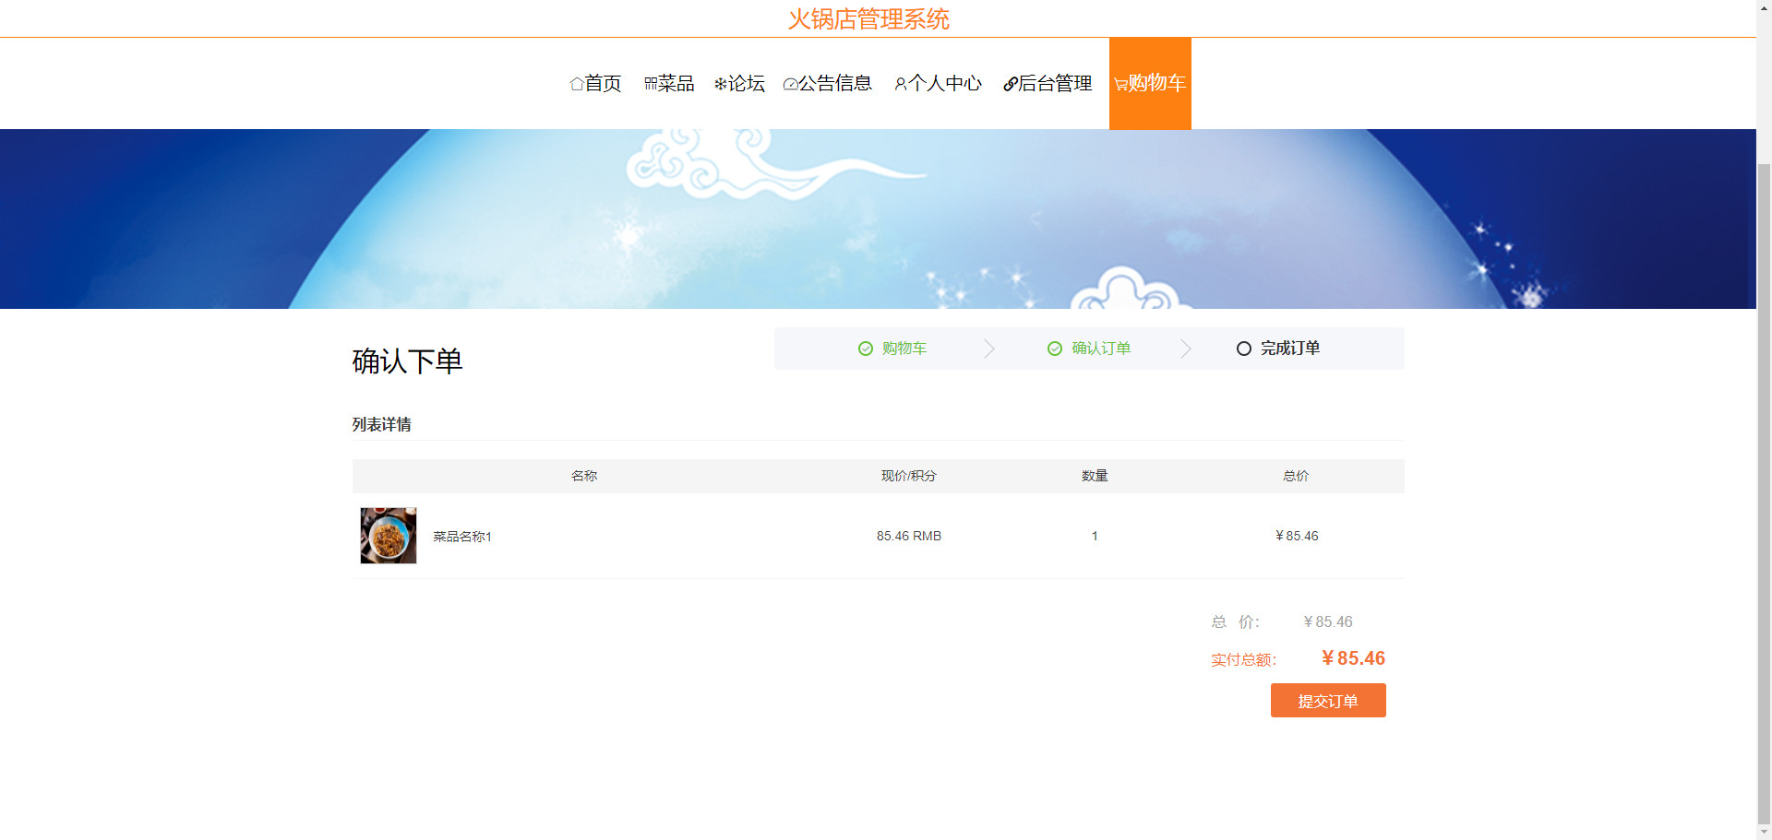Screen dimensions: 1772x840
Task: Click the cart icon in 购物车 tab
Action: (x=1120, y=84)
